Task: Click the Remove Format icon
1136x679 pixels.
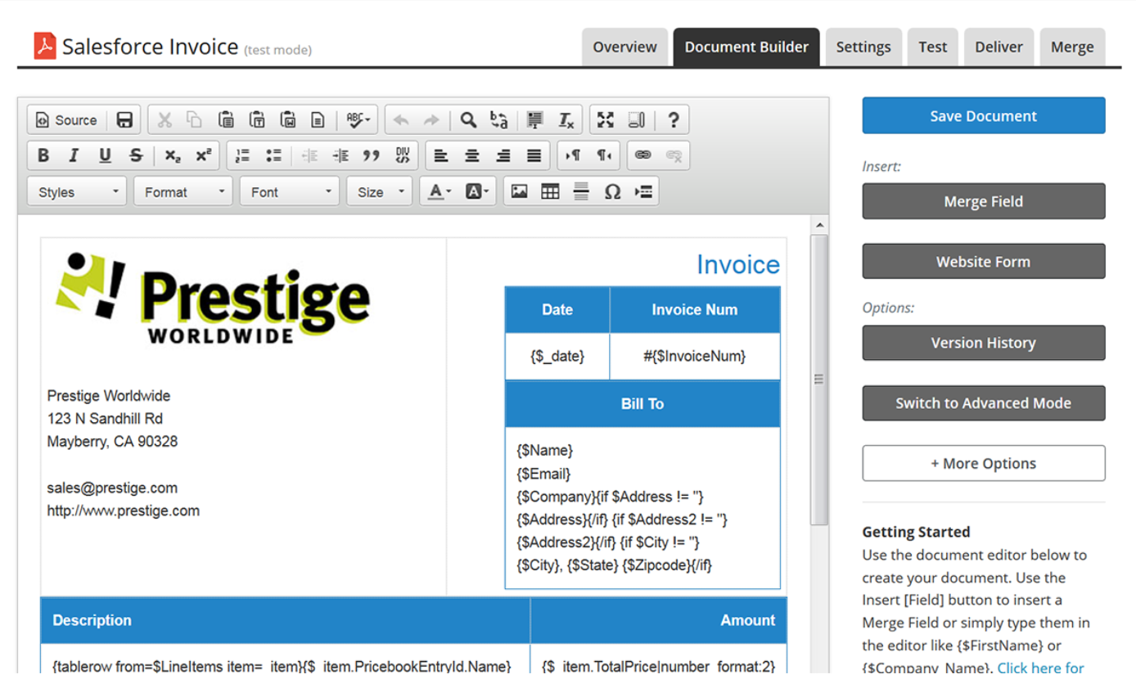Action: [x=566, y=120]
